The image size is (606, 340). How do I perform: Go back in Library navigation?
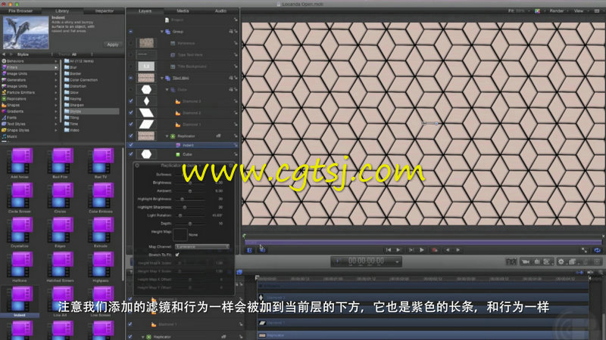(x=4, y=54)
